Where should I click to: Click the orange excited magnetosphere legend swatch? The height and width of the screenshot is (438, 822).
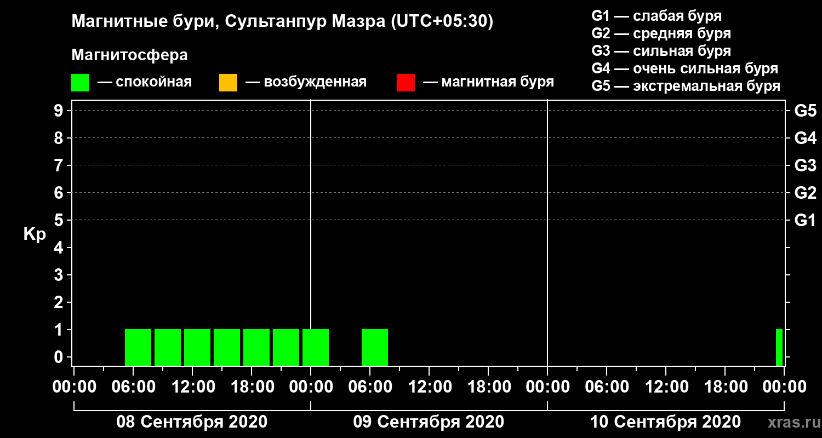click(228, 83)
